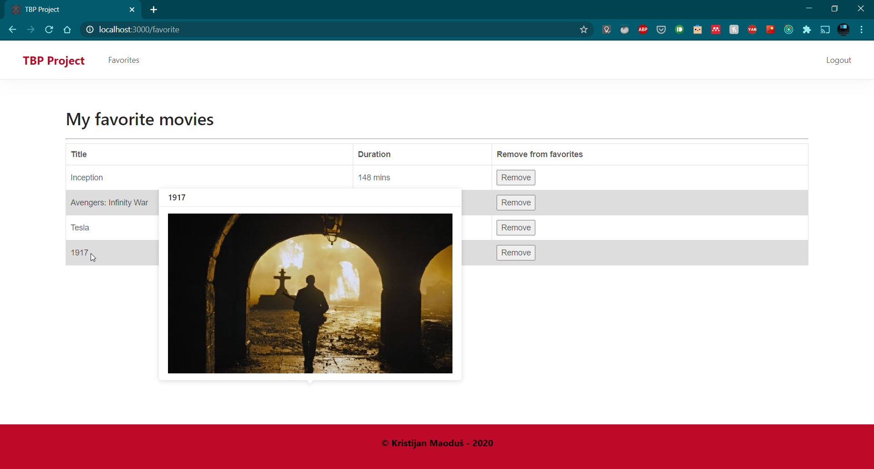Open the lightbulb note extension
This screenshot has width=874, height=469.
pyautogui.click(x=606, y=30)
